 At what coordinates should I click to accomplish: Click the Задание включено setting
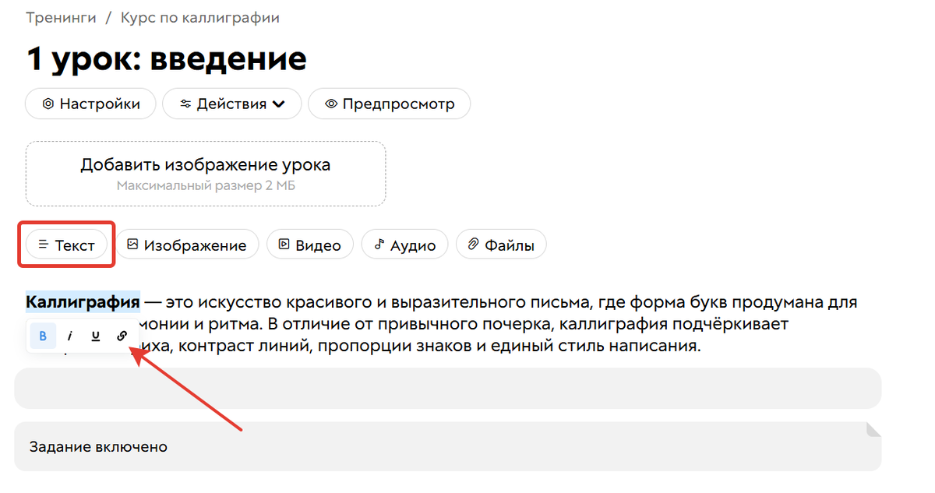coord(97,446)
